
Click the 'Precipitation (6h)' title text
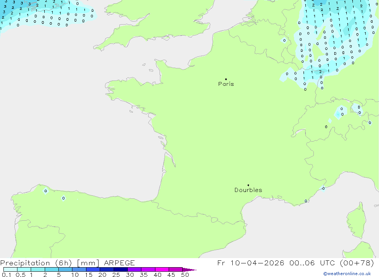point(36,263)
